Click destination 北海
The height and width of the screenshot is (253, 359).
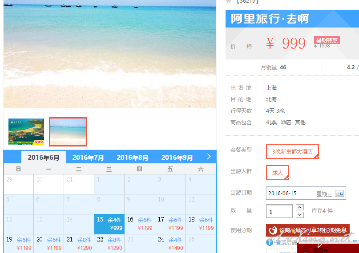pos(271,99)
